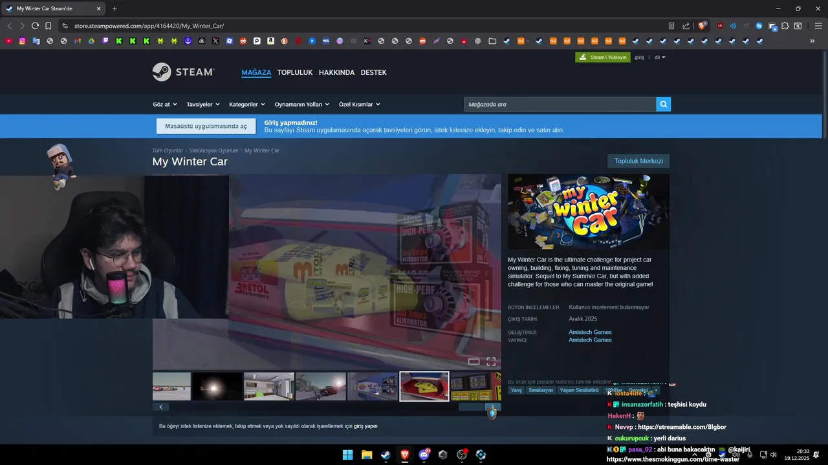Open Discord from the taskbar

pyautogui.click(x=424, y=455)
